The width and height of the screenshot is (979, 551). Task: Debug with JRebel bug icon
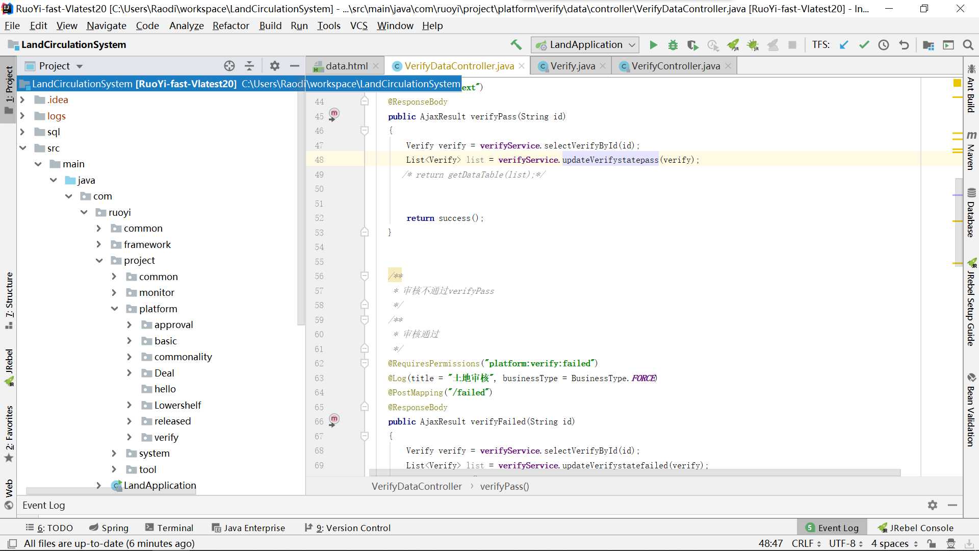(x=753, y=45)
